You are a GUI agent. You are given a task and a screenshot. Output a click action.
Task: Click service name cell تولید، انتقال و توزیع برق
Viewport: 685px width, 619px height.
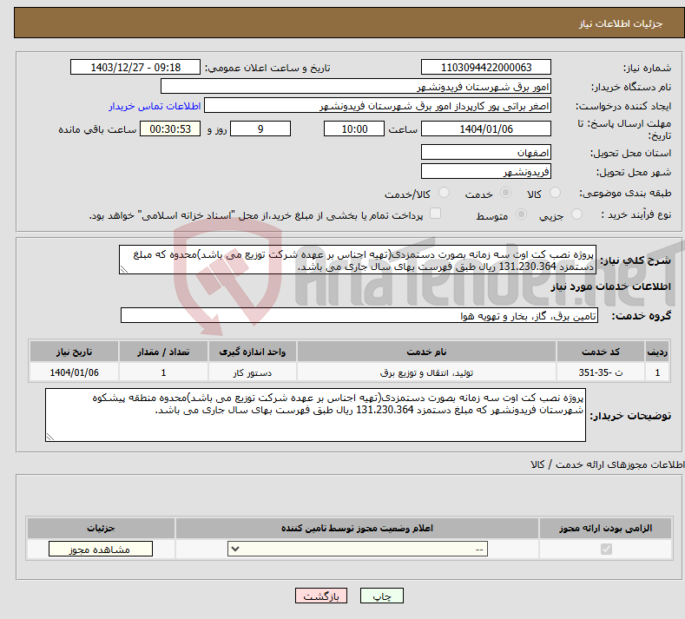click(x=426, y=372)
